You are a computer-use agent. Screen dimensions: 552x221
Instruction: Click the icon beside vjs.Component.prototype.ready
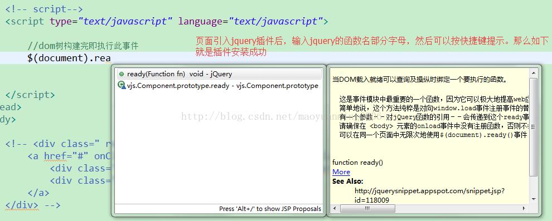(122, 85)
